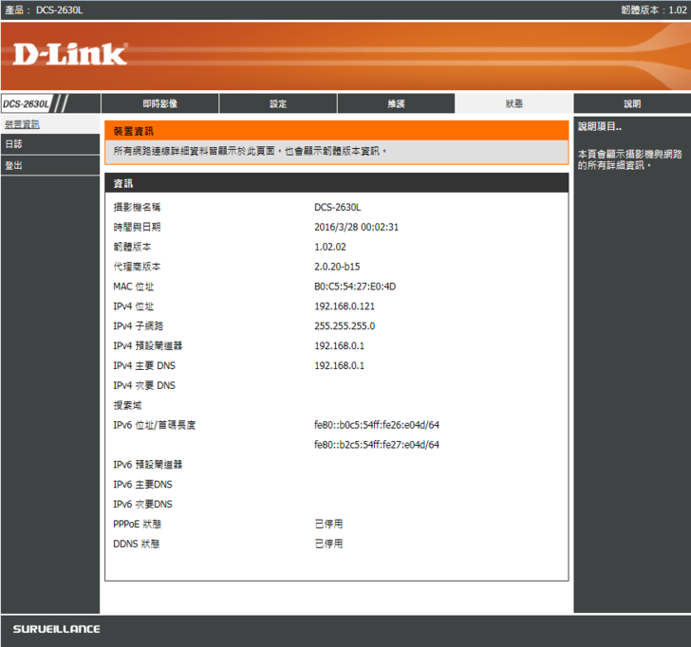
Task: Select the IPv6 次要DNS label
Action: point(142,505)
